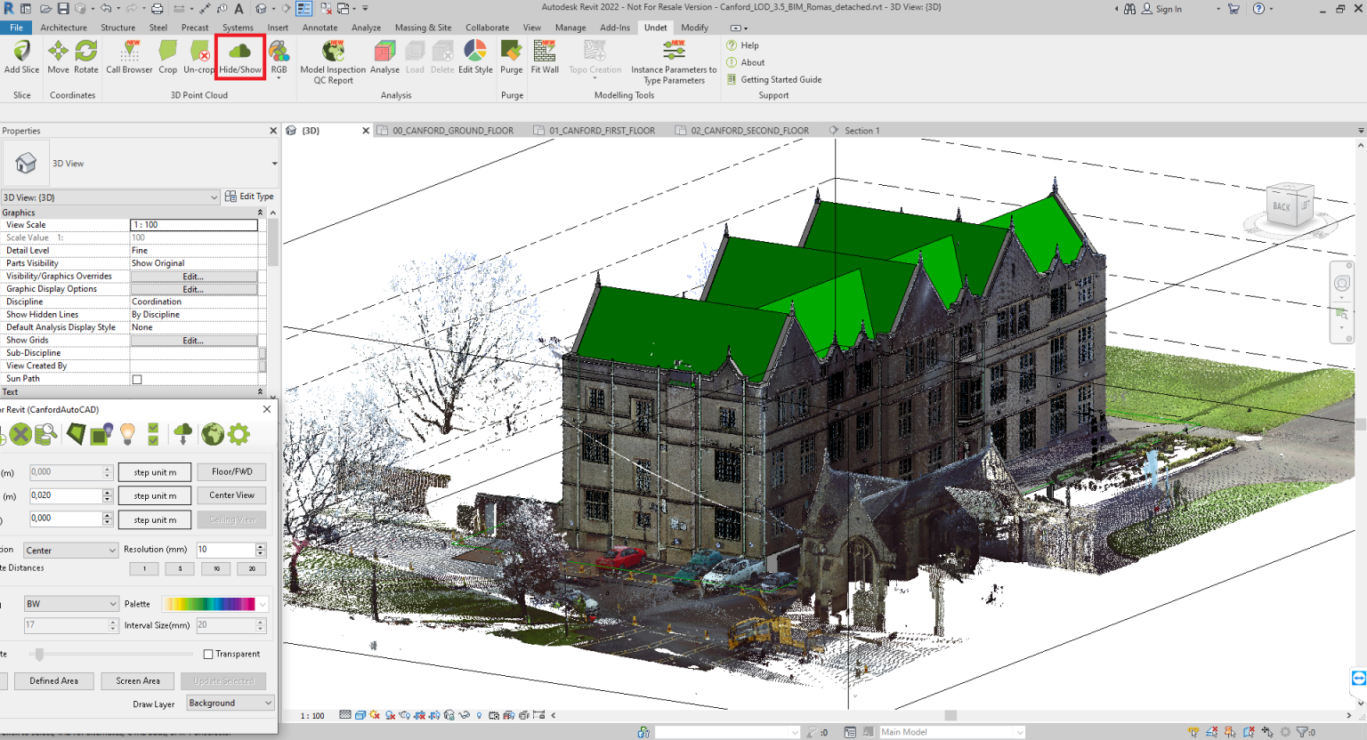Screen dimensions: 1367x740
Task: Click the Hide/Show point cloud tool
Action: point(240,57)
